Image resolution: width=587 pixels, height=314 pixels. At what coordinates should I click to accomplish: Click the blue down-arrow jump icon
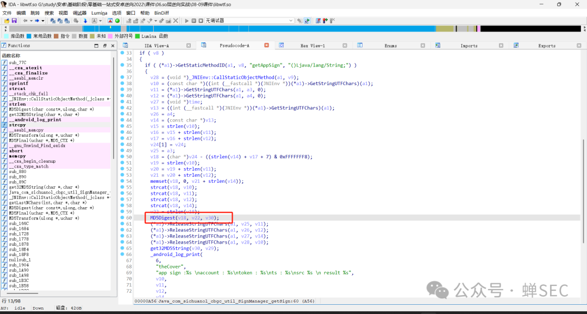(x=85, y=21)
